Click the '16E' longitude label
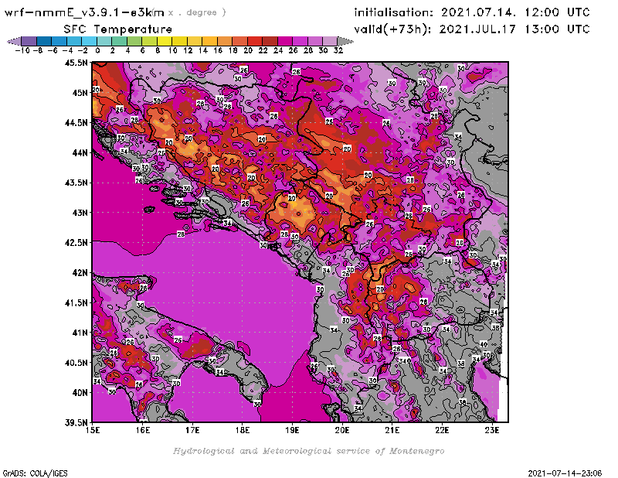The image size is (618, 478). [143, 430]
